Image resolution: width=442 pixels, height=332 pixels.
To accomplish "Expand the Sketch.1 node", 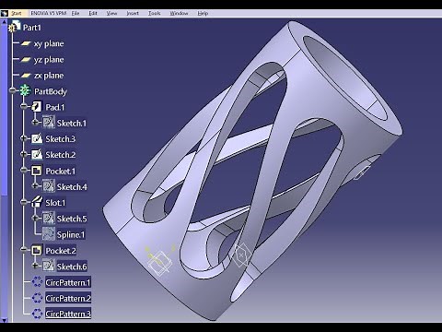I will pyautogui.click(x=35, y=123).
